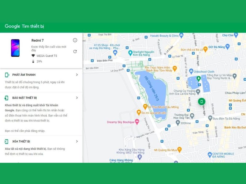Expand the PHÁT ÂM THANH section chevron
The width and height of the screenshot is (246, 184).
point(77,74)
